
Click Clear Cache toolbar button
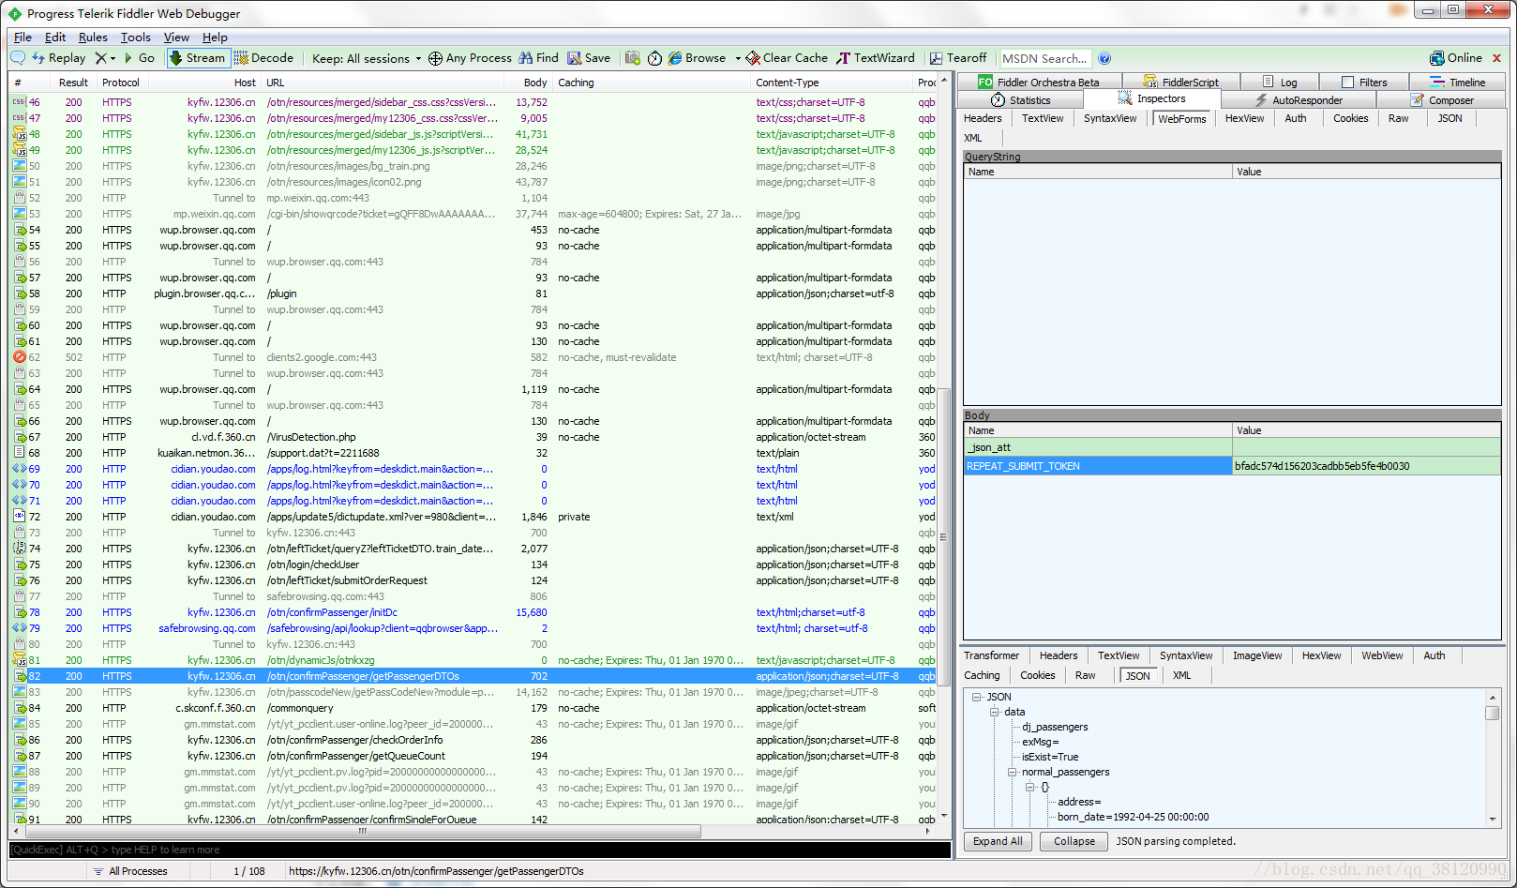[x=787, y=58]
